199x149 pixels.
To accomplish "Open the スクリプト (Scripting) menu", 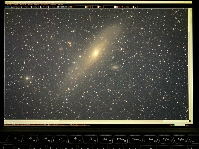I will [53, 5].
